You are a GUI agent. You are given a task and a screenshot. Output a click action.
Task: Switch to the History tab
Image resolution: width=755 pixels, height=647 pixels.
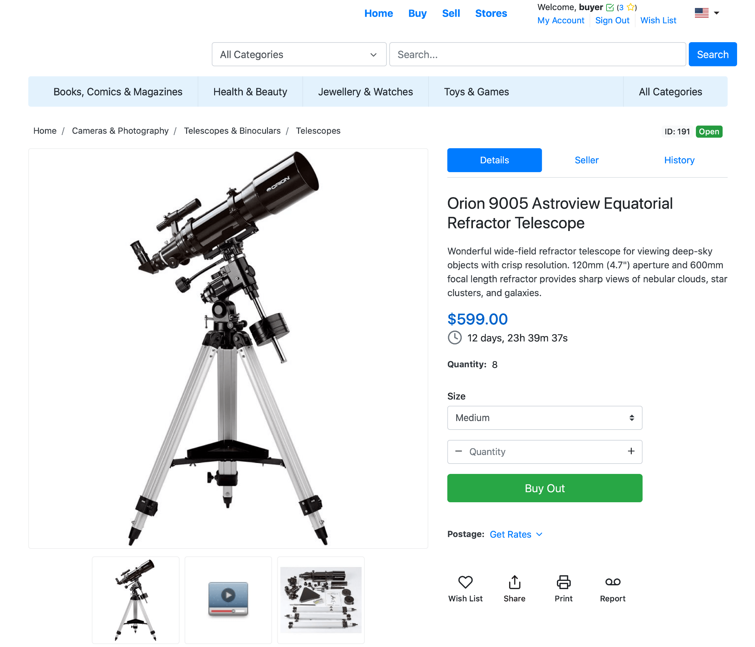pos(679,160)
